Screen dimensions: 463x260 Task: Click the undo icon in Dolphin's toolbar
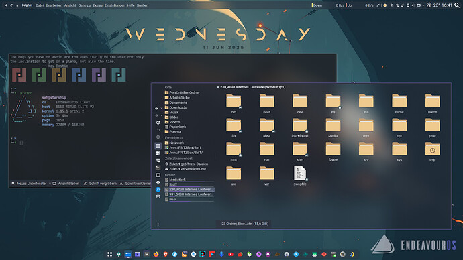click(x=158, y=130)
